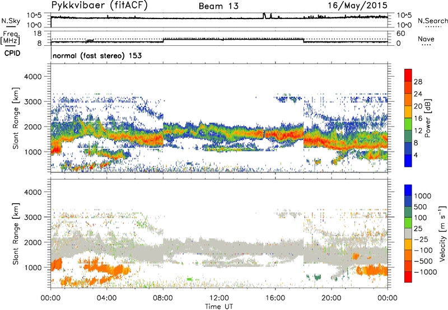The height and width of the screenshot is (310, 448).
Task: Click the 'CPID' label
Action: click(12, 53)
